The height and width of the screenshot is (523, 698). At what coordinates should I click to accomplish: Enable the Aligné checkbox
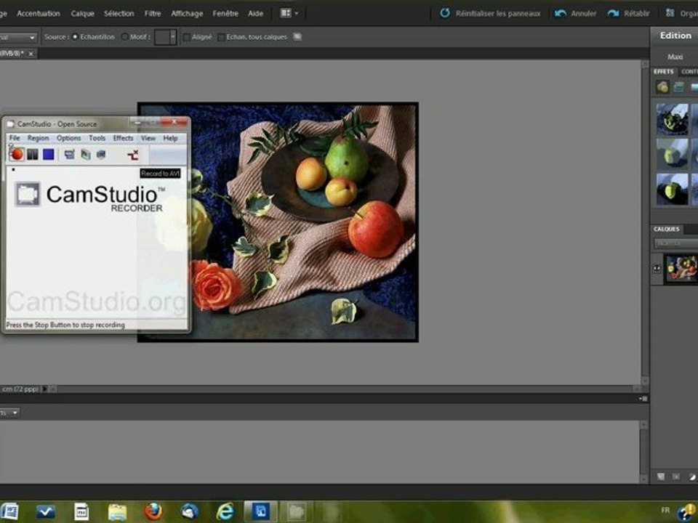[x=186, y=37]
